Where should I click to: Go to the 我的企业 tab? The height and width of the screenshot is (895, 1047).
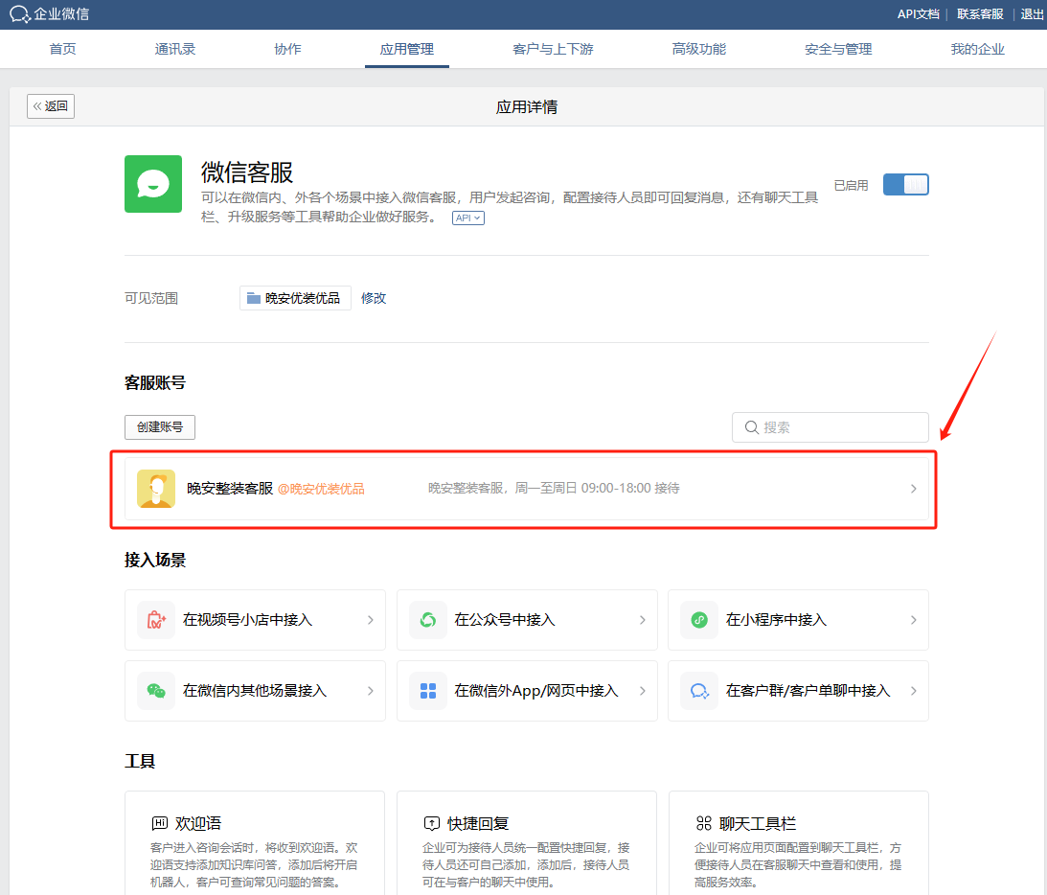tap(978, 49)
